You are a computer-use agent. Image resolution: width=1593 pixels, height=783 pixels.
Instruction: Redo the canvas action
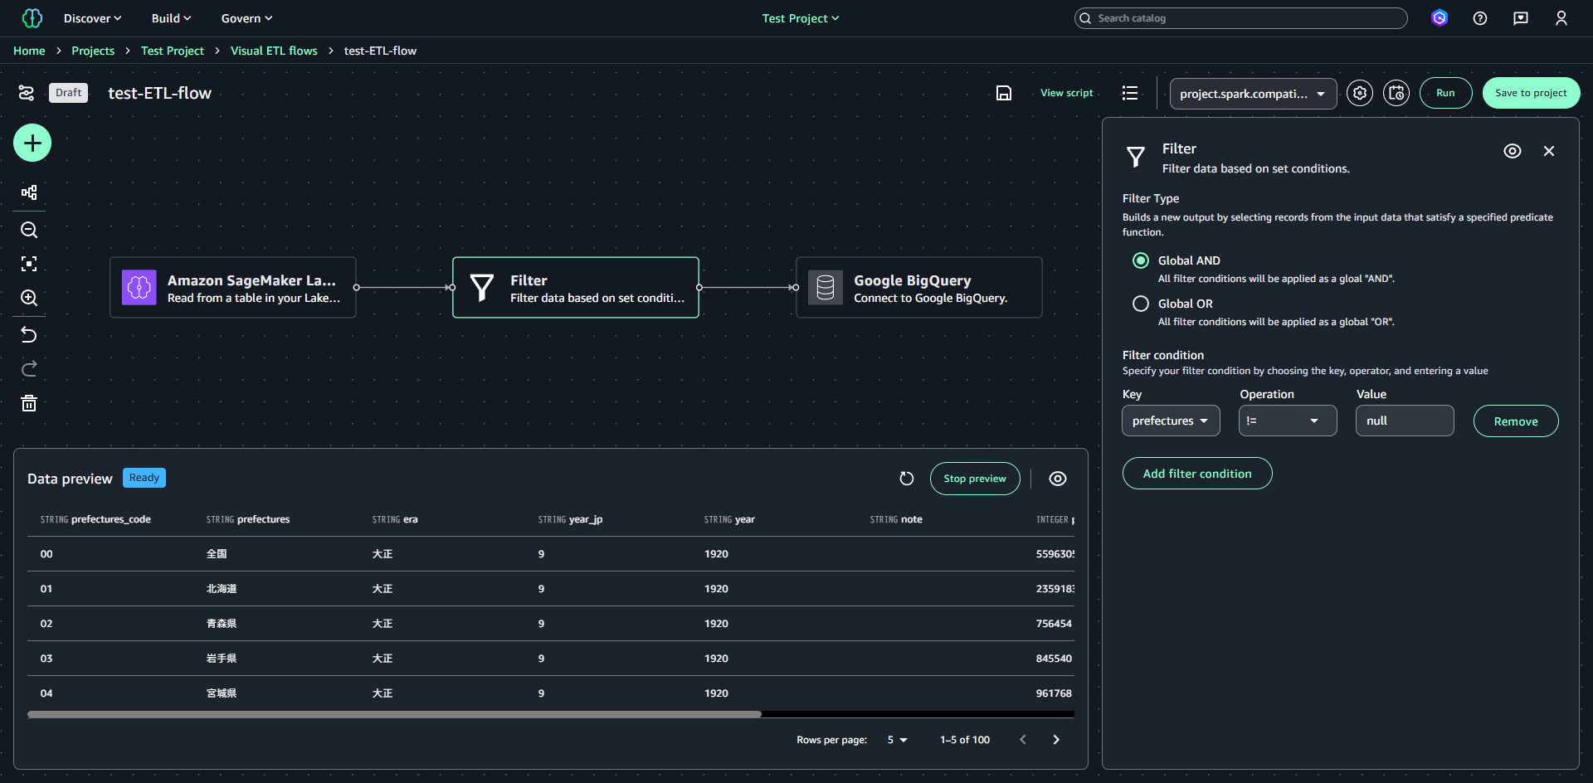(x=29, y=369)
